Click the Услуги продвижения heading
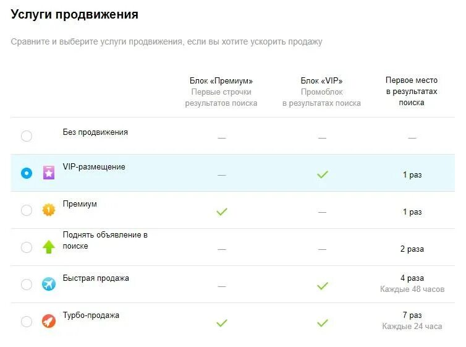 pyautogui.click(x=75, y=14)
